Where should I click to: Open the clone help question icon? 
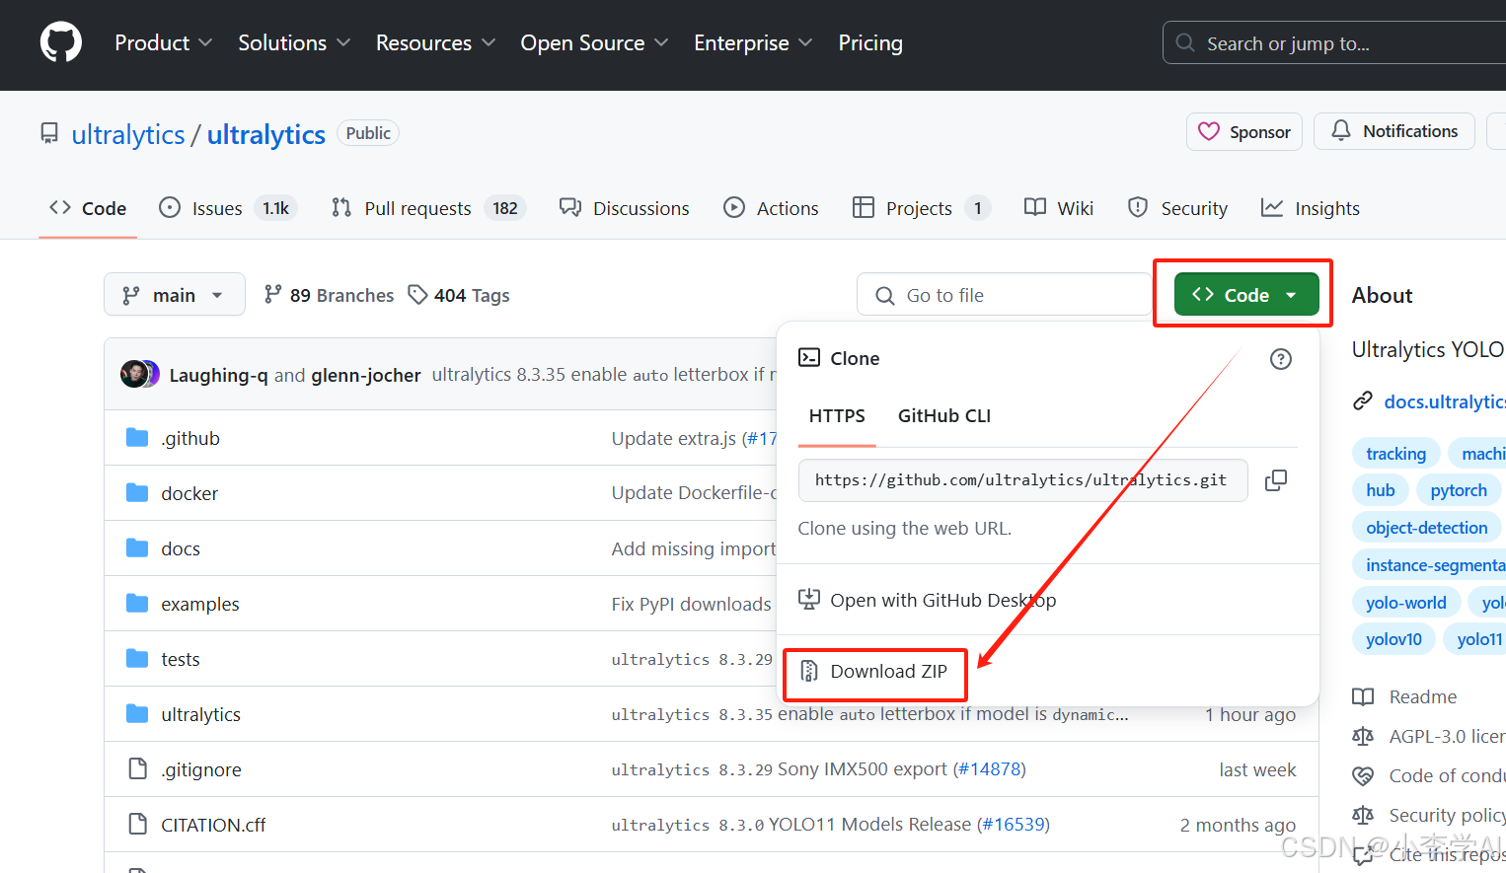click(1281, 359)
